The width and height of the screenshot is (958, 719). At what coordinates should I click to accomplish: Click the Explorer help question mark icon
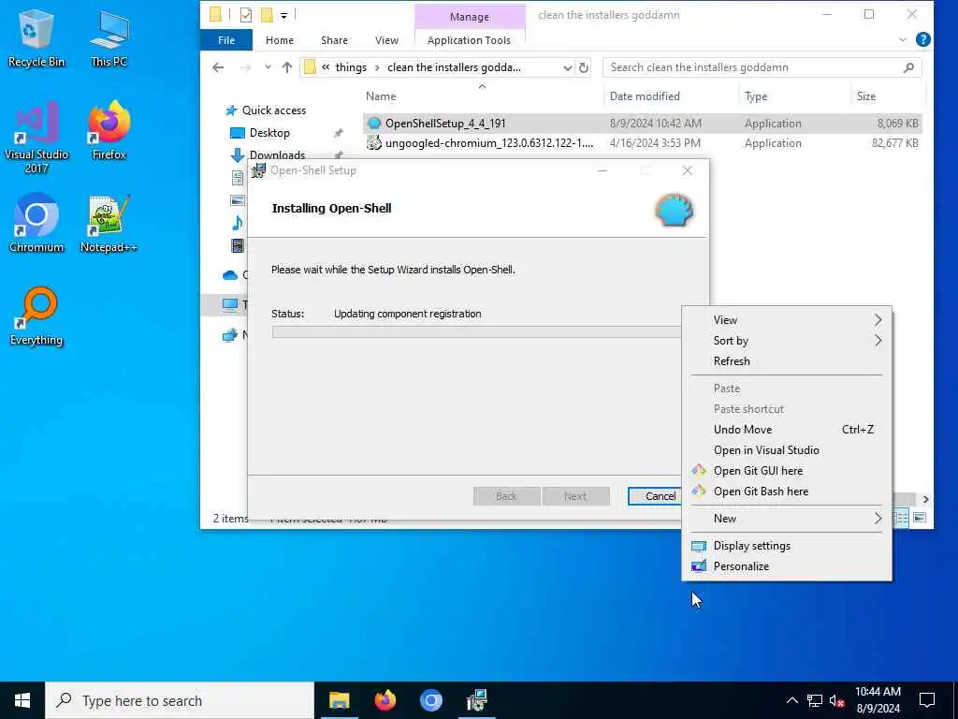pyautogui.click(x=922, y=39)
